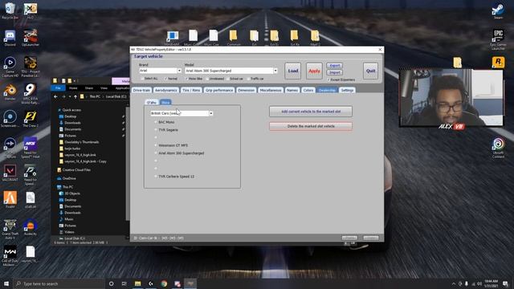
Task: Switch to the Dimension tab
Action: click(x=247, y=90)
